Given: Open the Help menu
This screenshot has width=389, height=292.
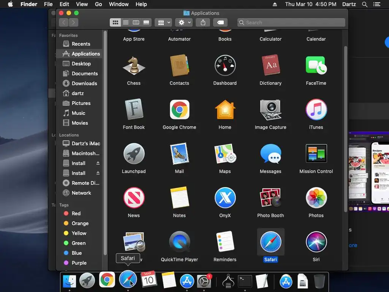Looking at the screenshot, I should pos(141,4).
